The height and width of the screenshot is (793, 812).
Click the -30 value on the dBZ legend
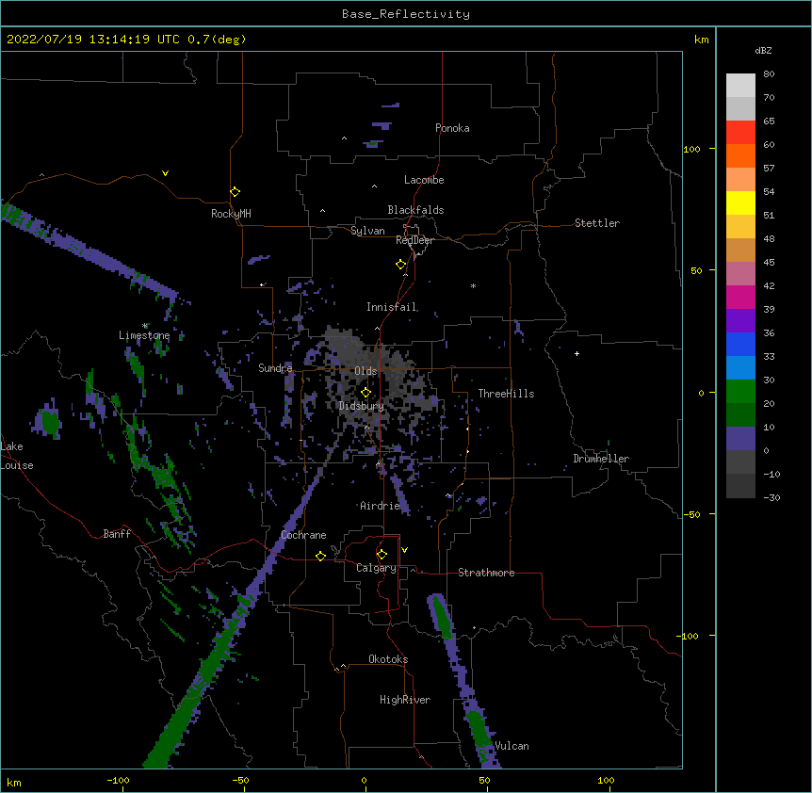(x=771, y=497)
